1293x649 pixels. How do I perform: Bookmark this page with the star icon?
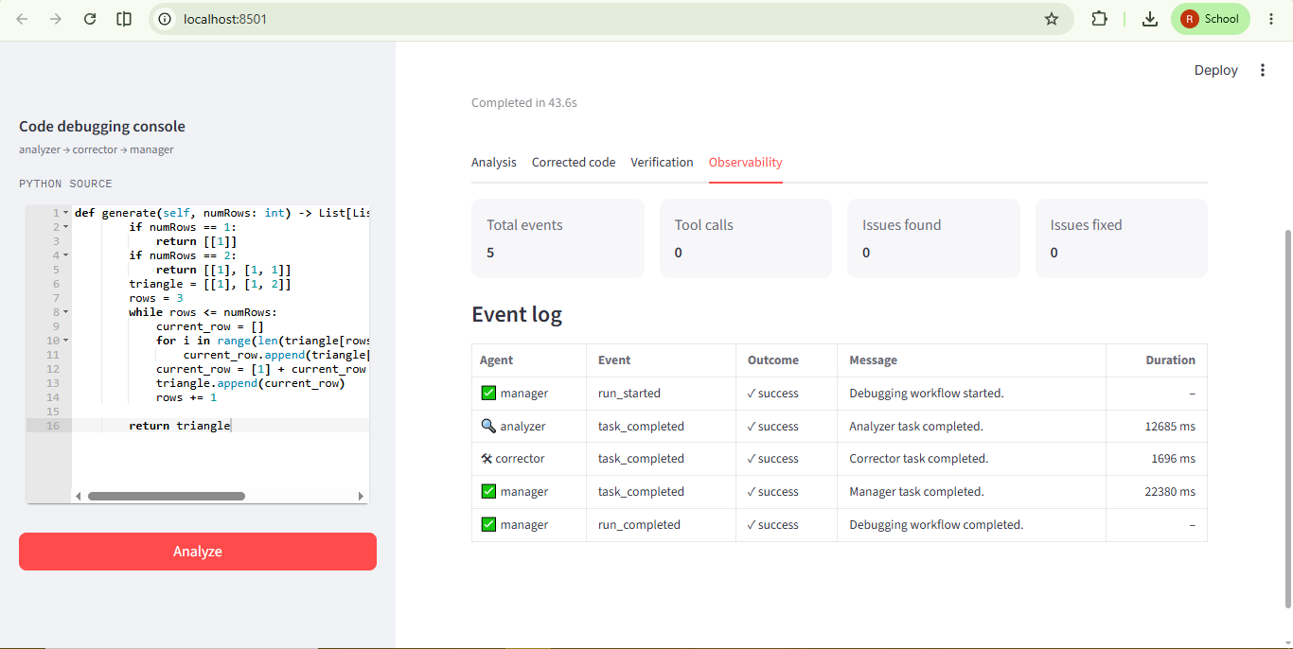point(1052,19)
